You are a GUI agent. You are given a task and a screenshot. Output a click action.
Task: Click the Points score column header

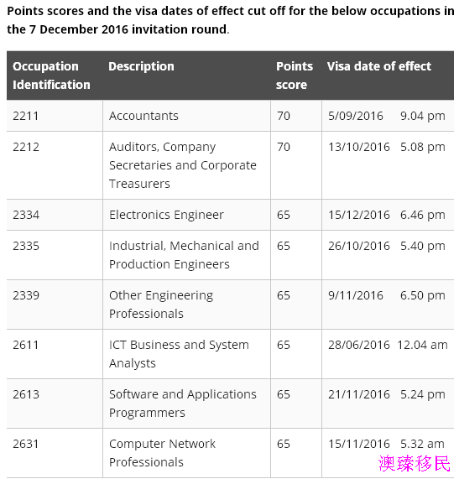295,75
